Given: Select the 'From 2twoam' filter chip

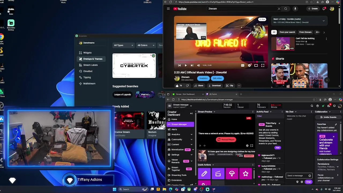Looking at the screenshot, I should (x=305, y=32).
